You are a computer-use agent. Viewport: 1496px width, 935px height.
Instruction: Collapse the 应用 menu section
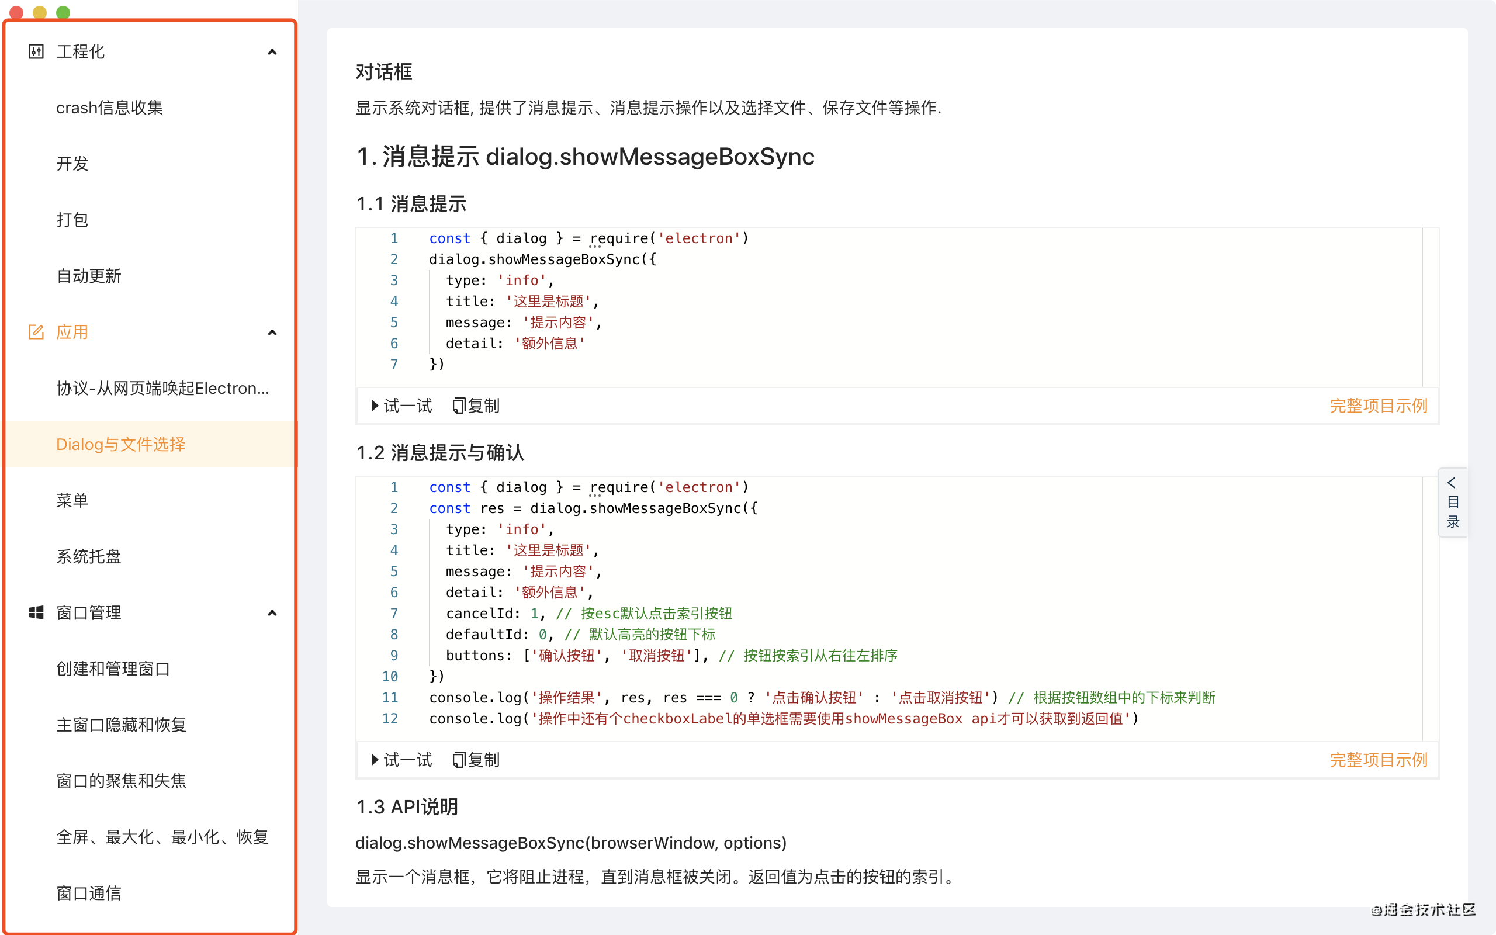click(272, 333)
